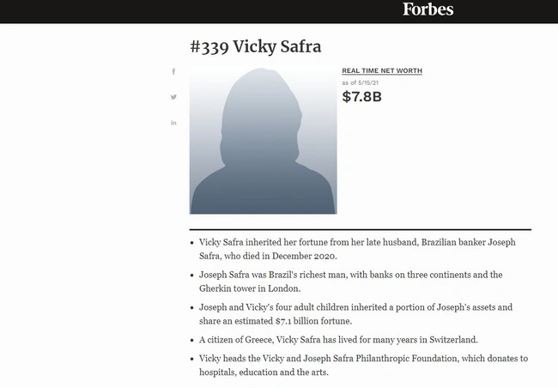This screenshot has height=388, width=558.
Task: Share the profile via the Twitter icon
Action: 173,97
